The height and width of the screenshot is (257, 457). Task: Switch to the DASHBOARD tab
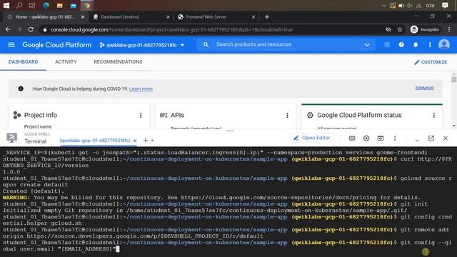point(23,62)
